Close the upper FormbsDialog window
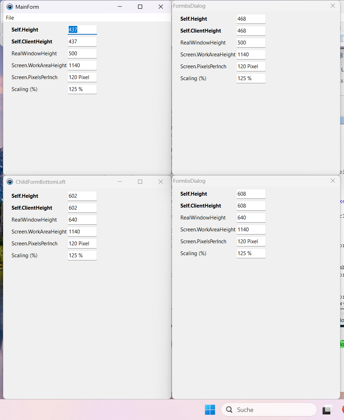This screenshot has width=344, height=420. [x=333, y=6]
